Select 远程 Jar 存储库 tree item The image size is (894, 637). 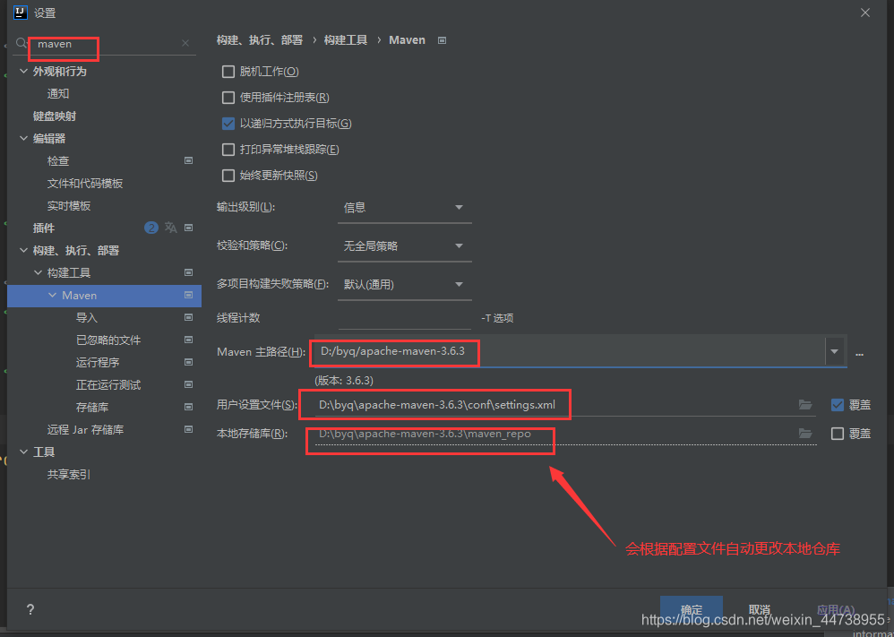click(x=85, y=429)
